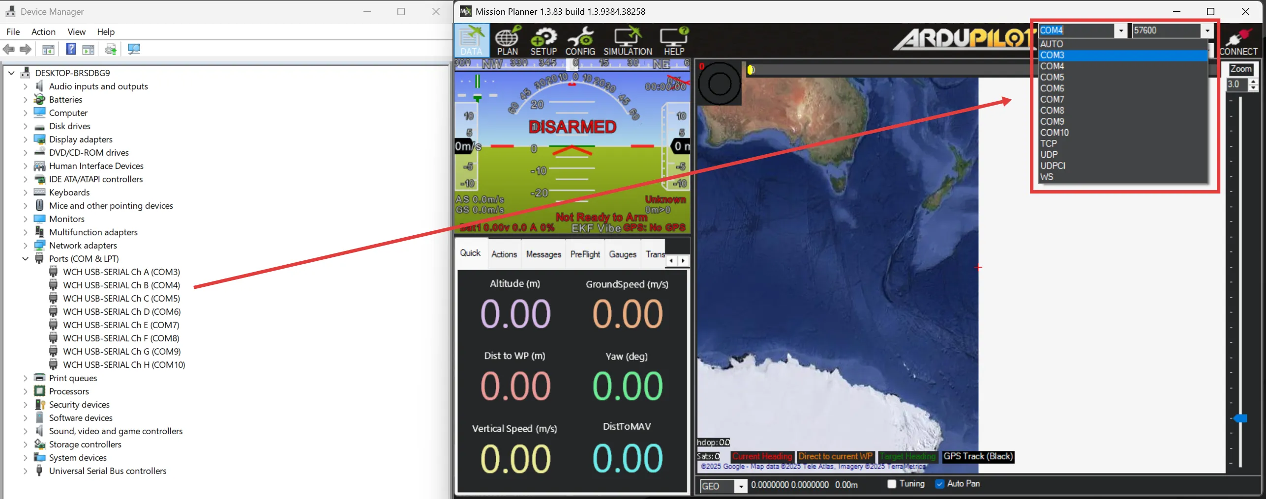Open the HELP screen in Mission Planner
The image size is (1266, 499).
[x=674, y=41]
